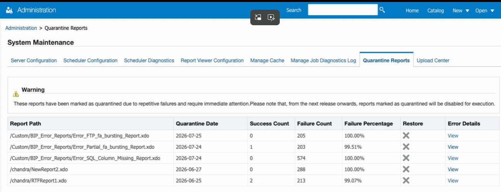View error details for Error_Partial_fa_bursting_Report
Viewport: 501px width, 192px height.
tap(453, 147)
